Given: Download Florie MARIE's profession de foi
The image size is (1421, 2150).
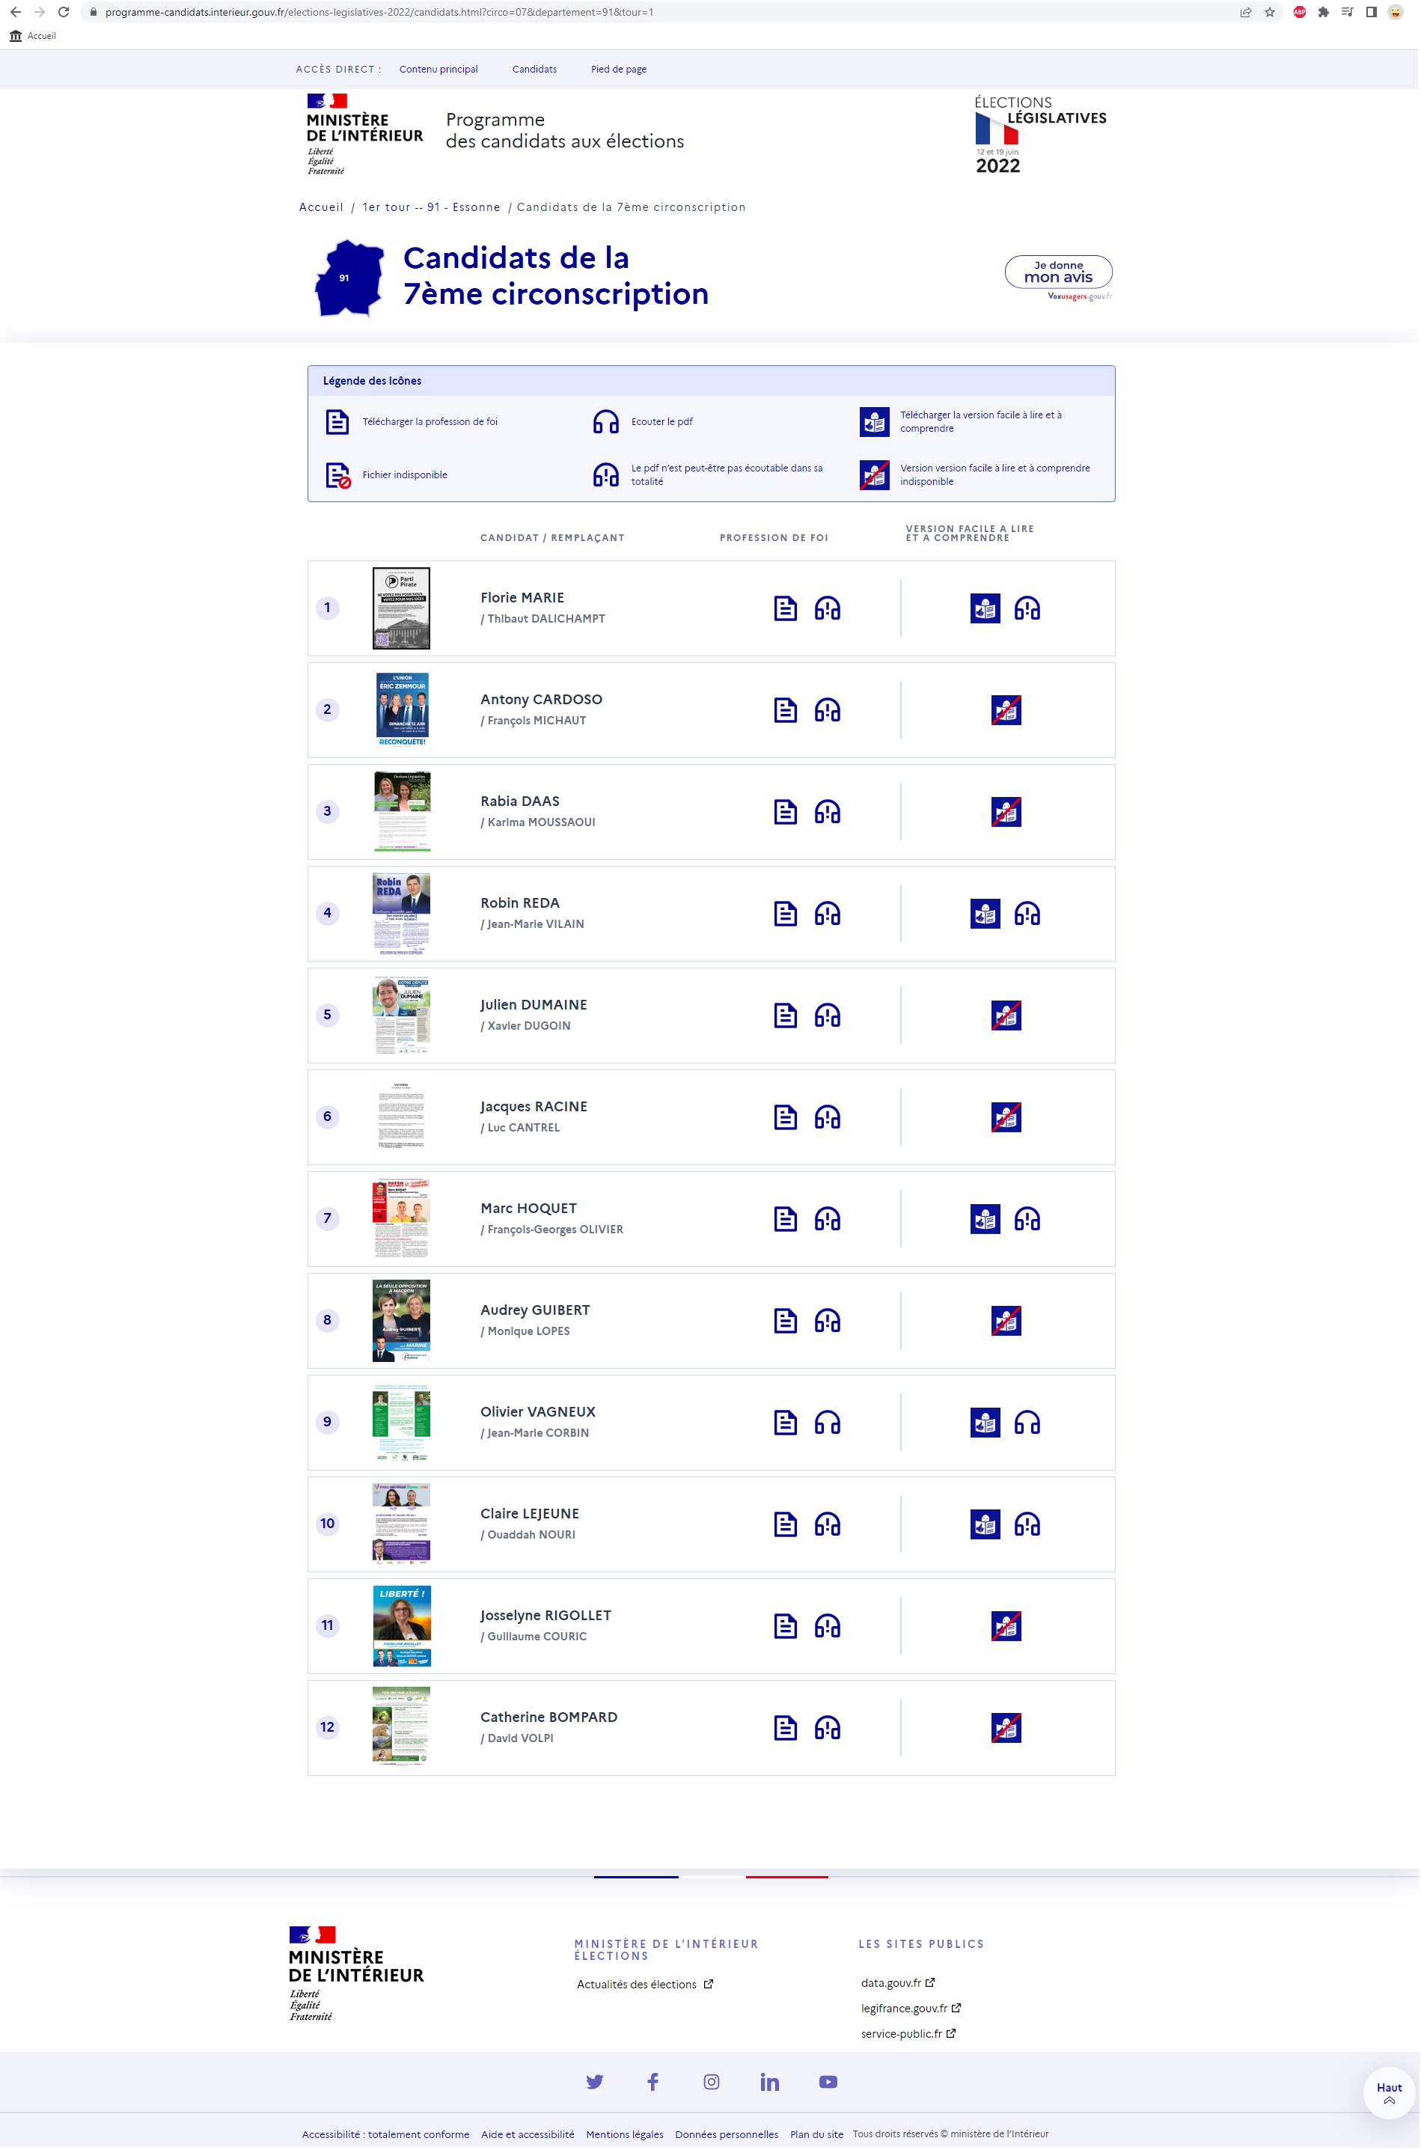Looking at the screenshot, I should [x=785, y=608].
